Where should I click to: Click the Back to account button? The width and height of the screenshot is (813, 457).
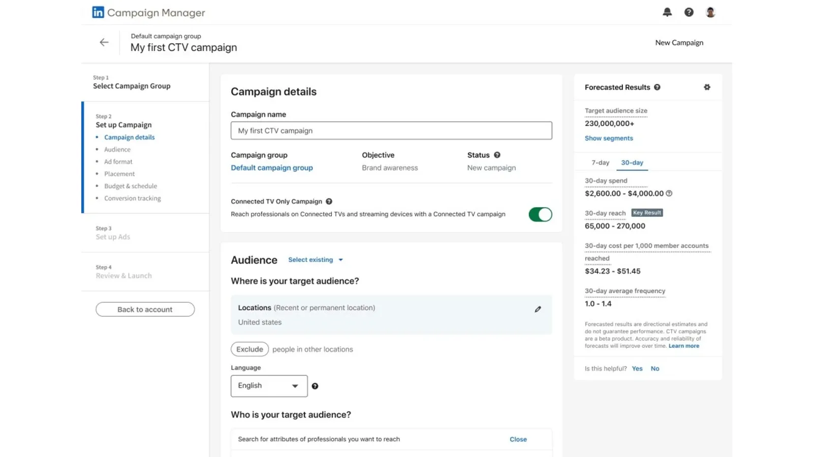point(145,309)
